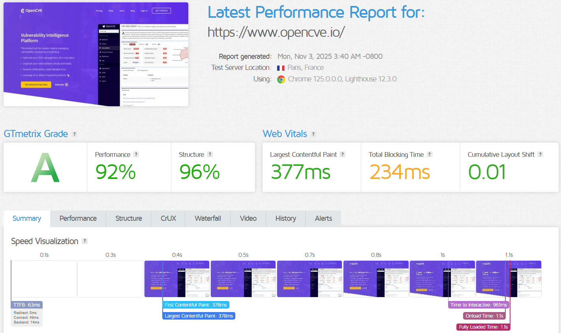Select the 0.5s filmstrip frame
This screenshot has height=333, width=561.
[243, 279]
